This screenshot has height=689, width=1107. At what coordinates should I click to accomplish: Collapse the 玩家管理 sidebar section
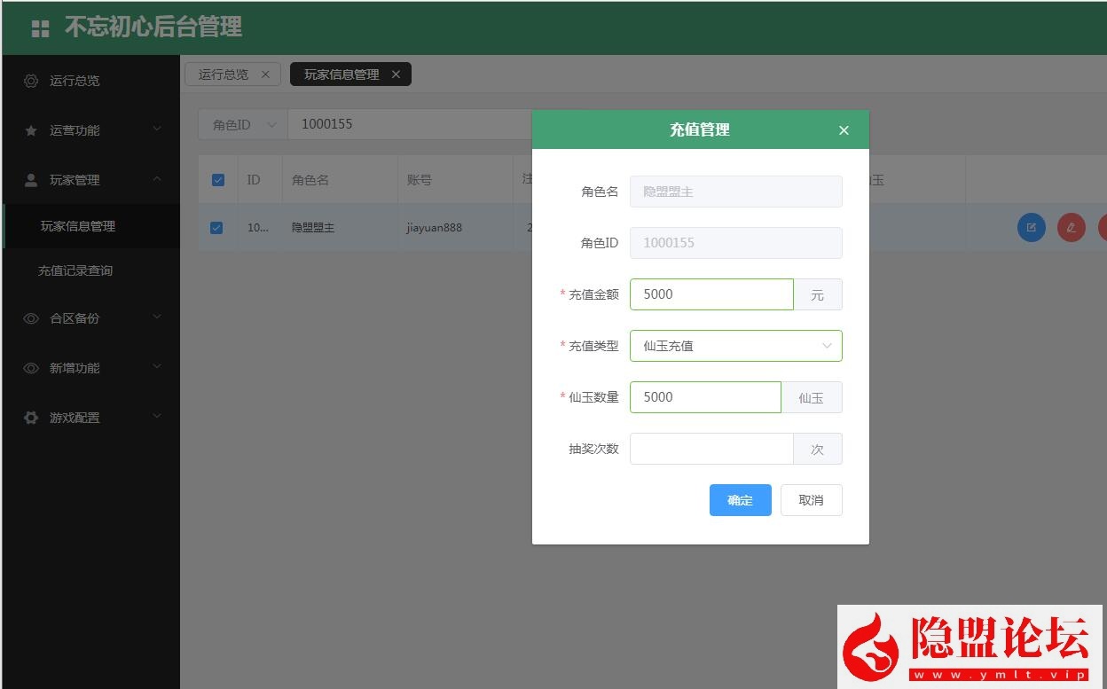(x=89, y=179)
